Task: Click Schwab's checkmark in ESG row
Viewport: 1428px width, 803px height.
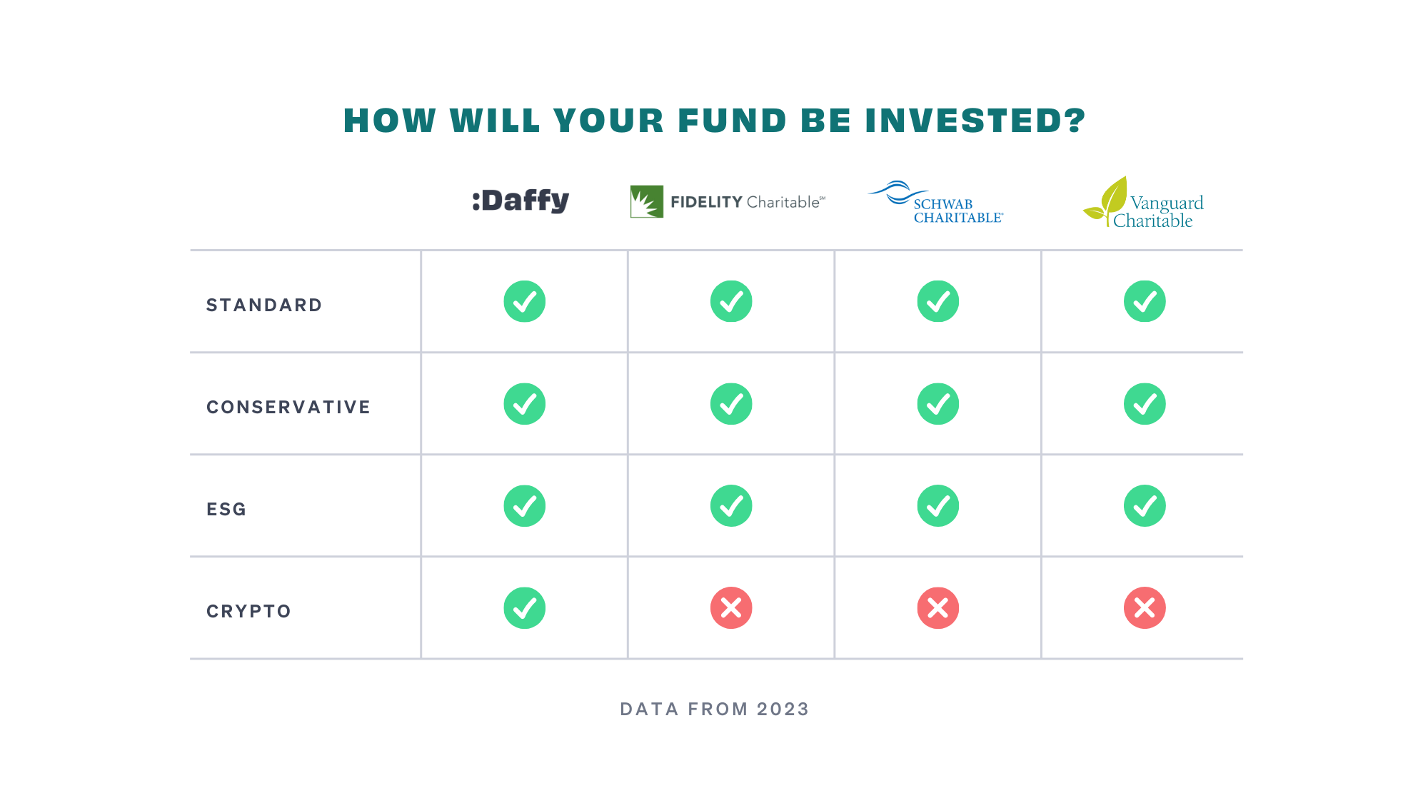Action: tap(938, 506)
